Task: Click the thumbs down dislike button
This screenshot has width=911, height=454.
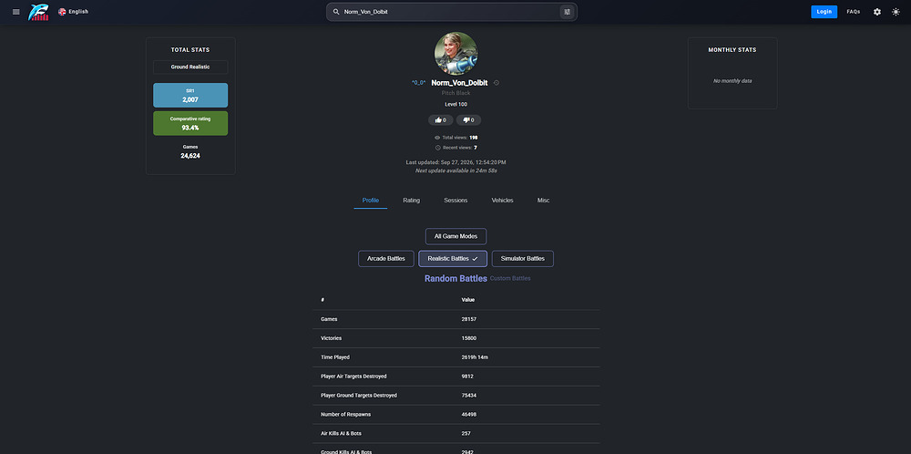Action: click(x=468, y=120)
